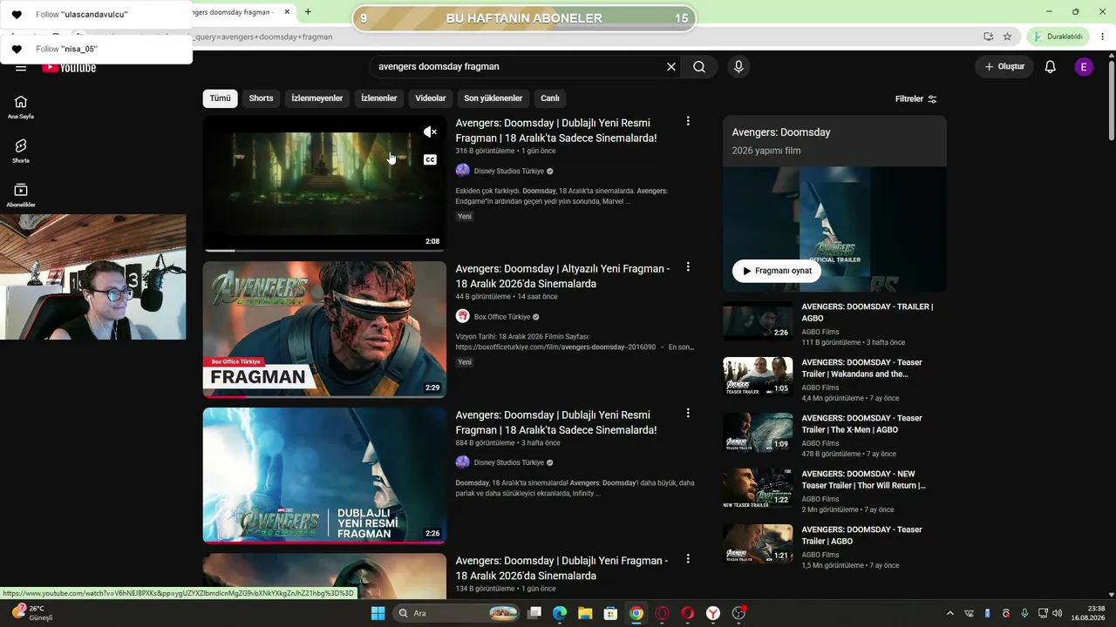The image size is (1116, 627).
Task: Open the Thor Will Return teaser title
Action: [863, 479]
